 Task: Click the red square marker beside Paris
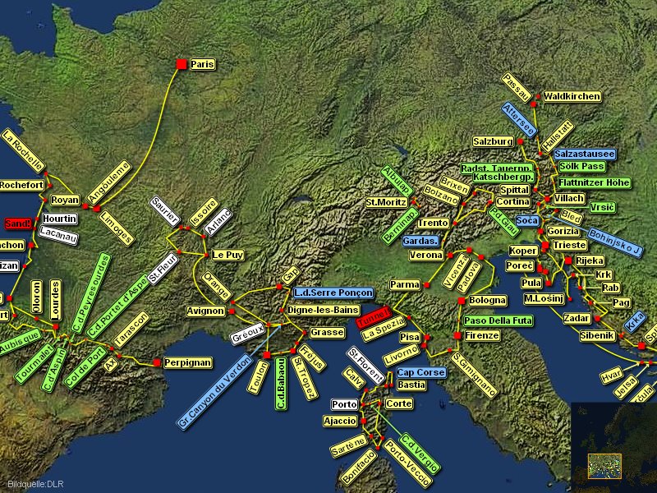point(181,63)
